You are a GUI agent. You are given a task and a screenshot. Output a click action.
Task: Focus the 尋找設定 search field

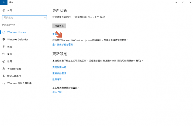[x=24, y=18]
